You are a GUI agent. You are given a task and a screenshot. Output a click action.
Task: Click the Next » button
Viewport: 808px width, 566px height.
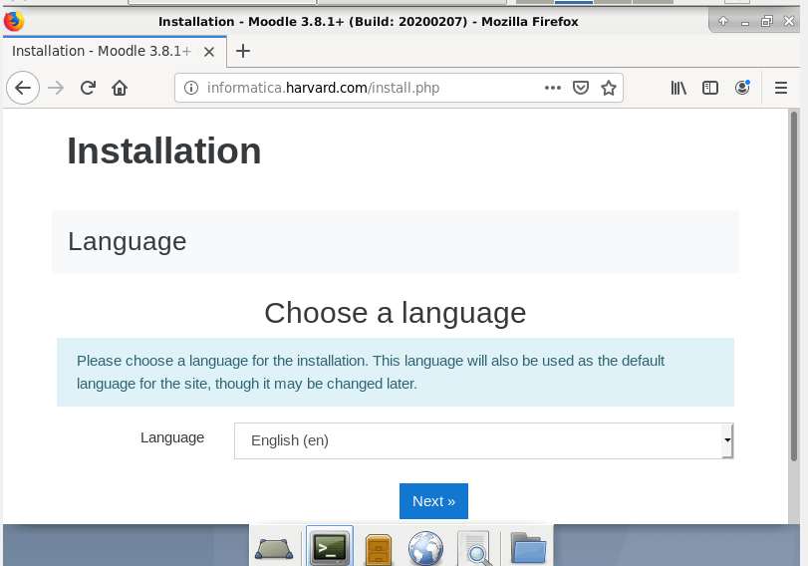[x=433, y=501]
